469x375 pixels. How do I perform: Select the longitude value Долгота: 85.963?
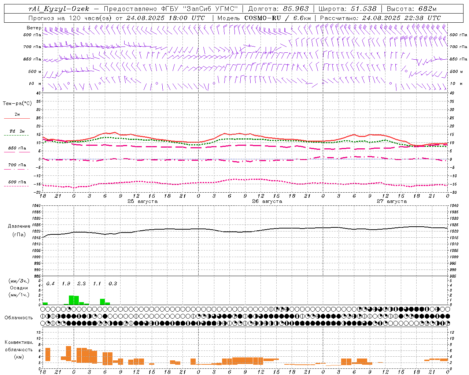click(x=279, y=9)
